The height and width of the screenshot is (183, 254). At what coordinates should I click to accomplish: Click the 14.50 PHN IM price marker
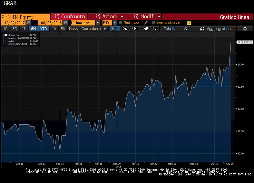(x=243, y=42)
